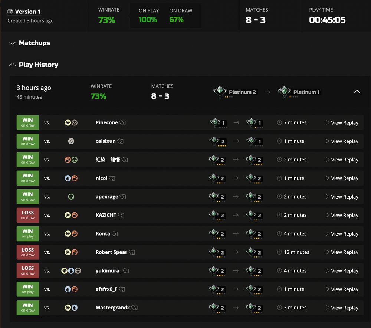
Task: Open the deck icon next to 紅染 龍悟
Action: [125, 160]
